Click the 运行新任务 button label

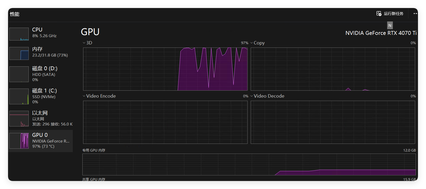pyautogui.click(x=393, y=14)
